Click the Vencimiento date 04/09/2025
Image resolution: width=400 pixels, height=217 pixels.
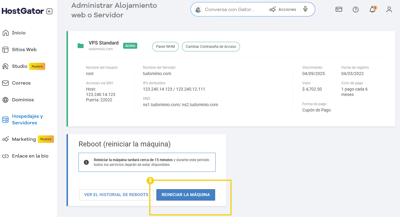point(313,74)
